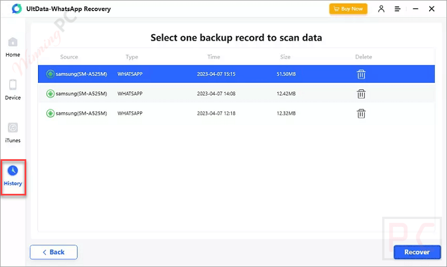The width and height of the screenshot is (447, 267).
Task: Minimize the UltData window
Action: [x=414, y=9]
